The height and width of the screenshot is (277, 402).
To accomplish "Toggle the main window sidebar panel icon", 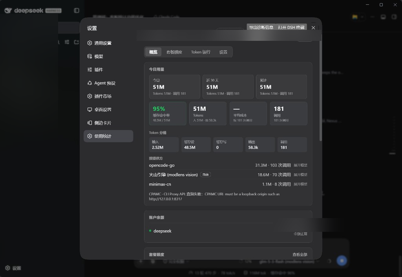I will click(77, 11).
